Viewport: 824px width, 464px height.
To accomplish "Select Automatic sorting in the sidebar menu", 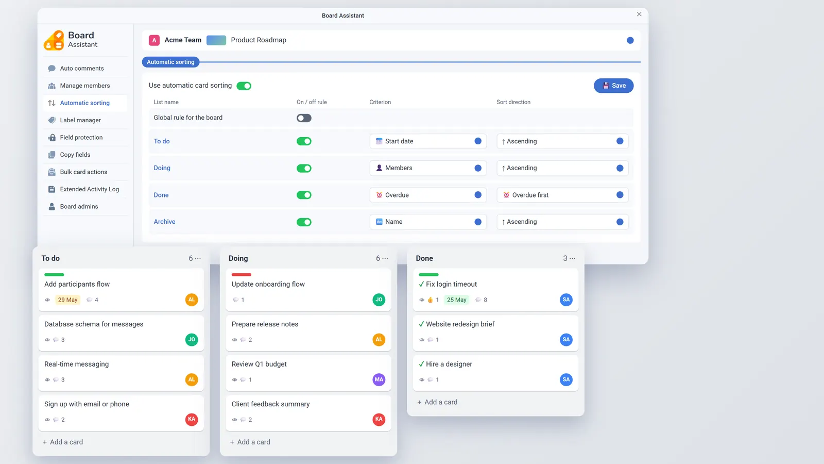I will coord(85,103).
